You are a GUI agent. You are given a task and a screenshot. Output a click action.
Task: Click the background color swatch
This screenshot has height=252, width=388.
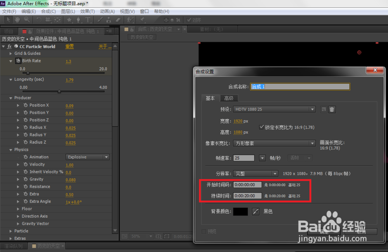coord(240,211)
